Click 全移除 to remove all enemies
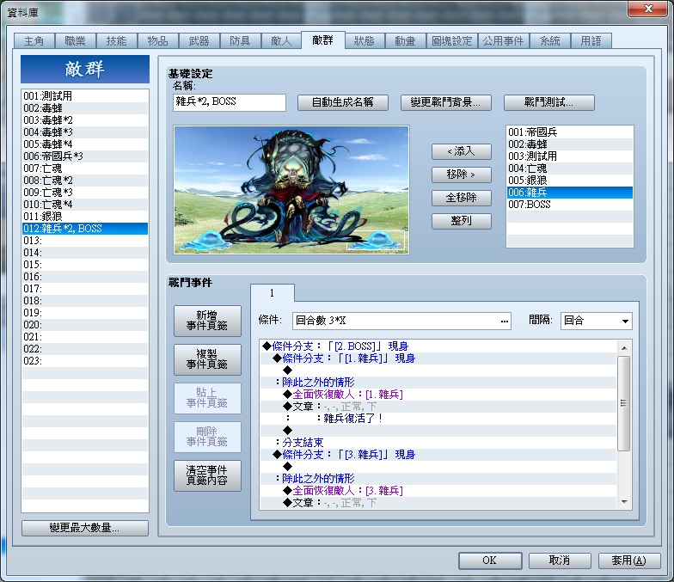 pyautogui.click(x=461, y=198)
